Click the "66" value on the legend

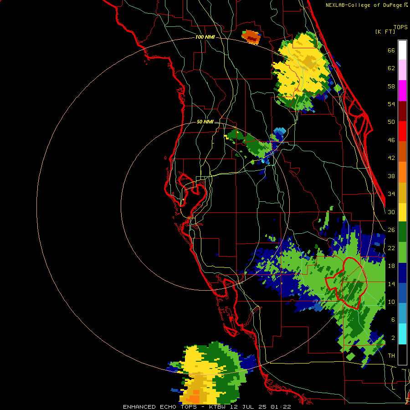[x=391, y=51]
